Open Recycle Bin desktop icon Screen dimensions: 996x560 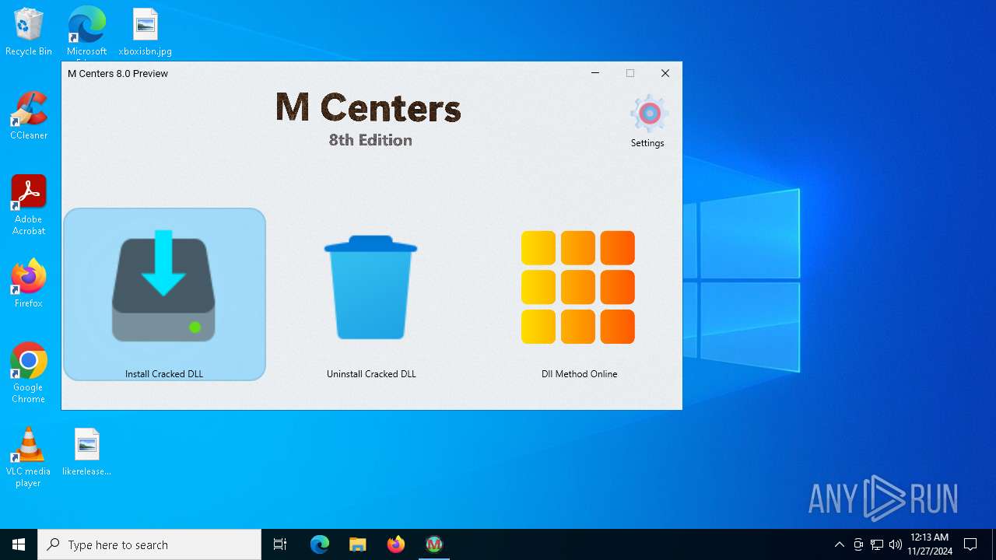point(29,32)
